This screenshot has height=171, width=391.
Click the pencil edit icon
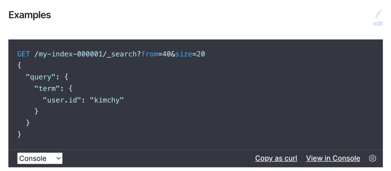[x=378, y=14]
